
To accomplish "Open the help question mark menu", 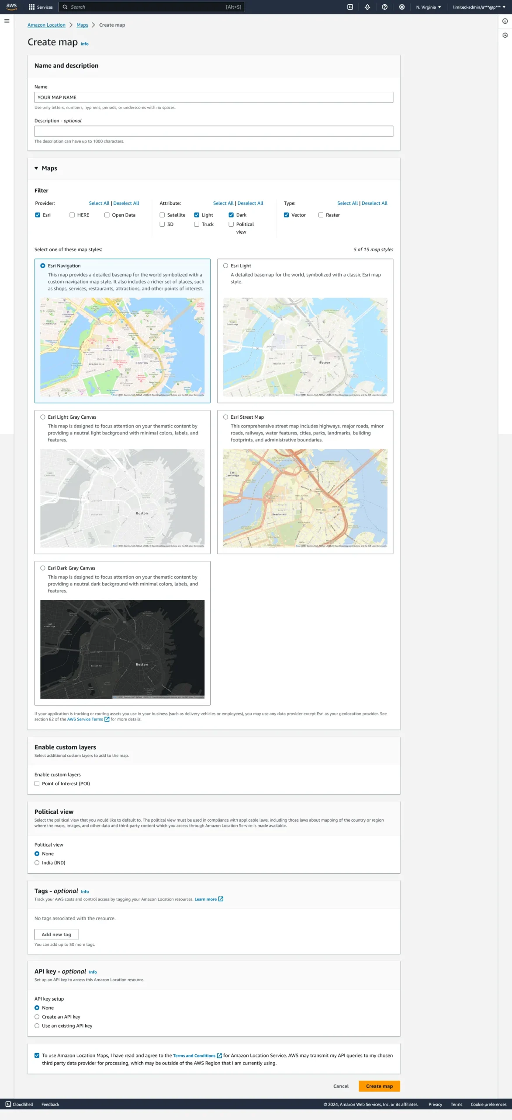I will click(384, 7).
